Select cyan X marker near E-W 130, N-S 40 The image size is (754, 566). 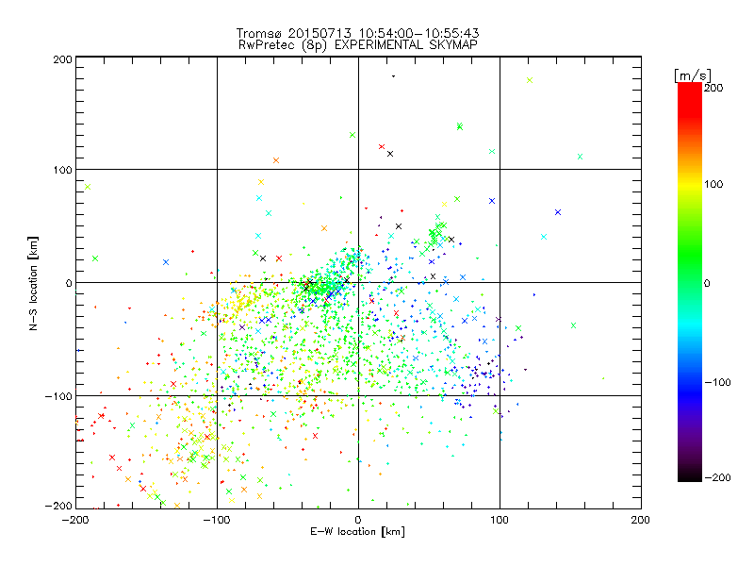click(x=544, y=237)
